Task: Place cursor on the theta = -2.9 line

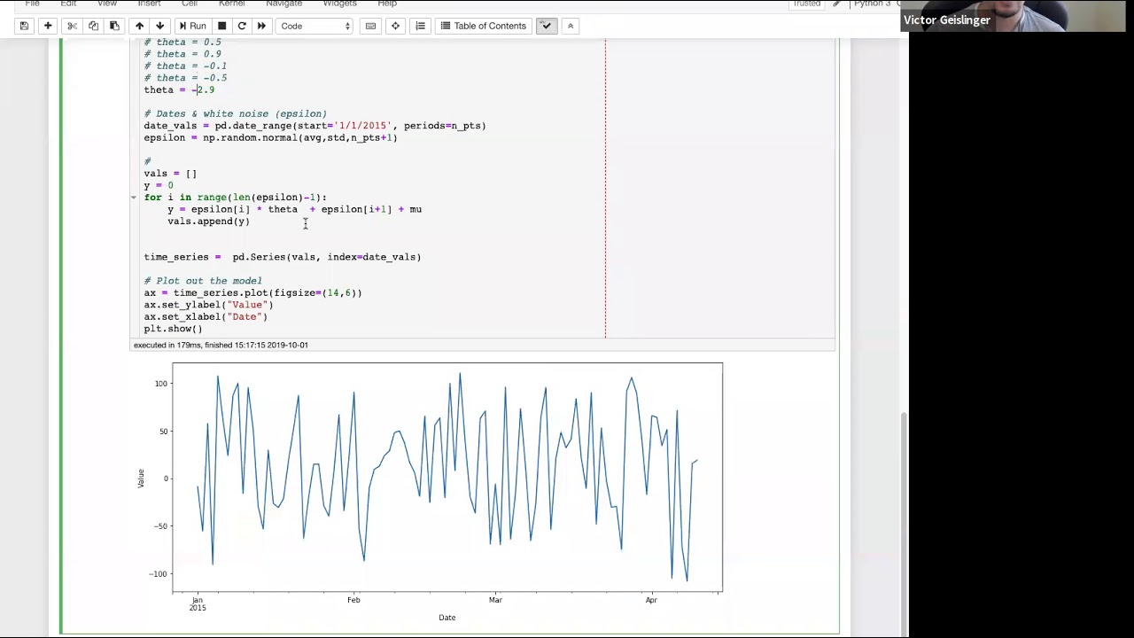Action: (x=179, y=89)
